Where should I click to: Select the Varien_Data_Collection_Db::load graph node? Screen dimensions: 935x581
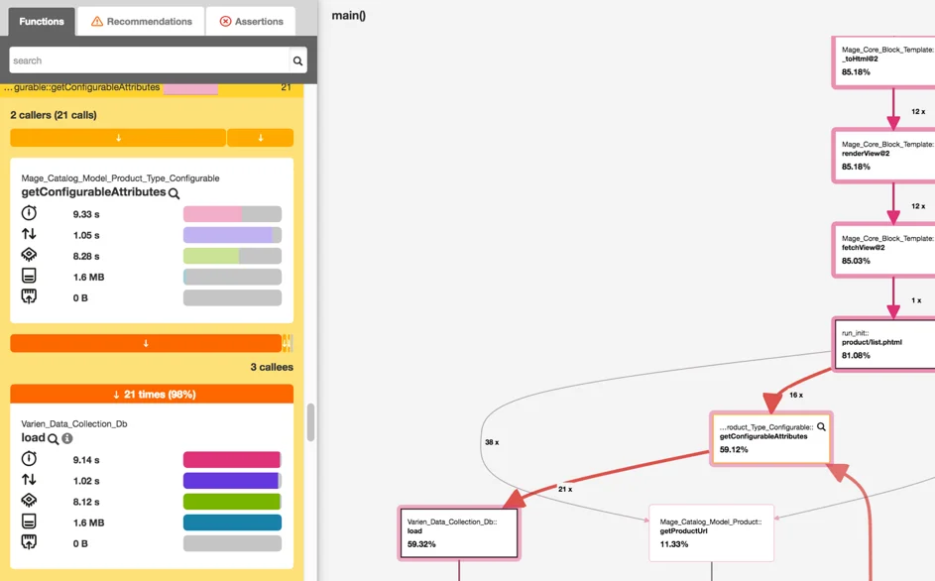(x=458, y=533)
